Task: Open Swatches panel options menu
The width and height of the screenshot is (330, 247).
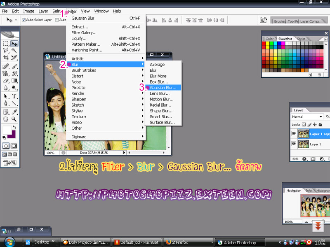Action: (x=326, y=39)
